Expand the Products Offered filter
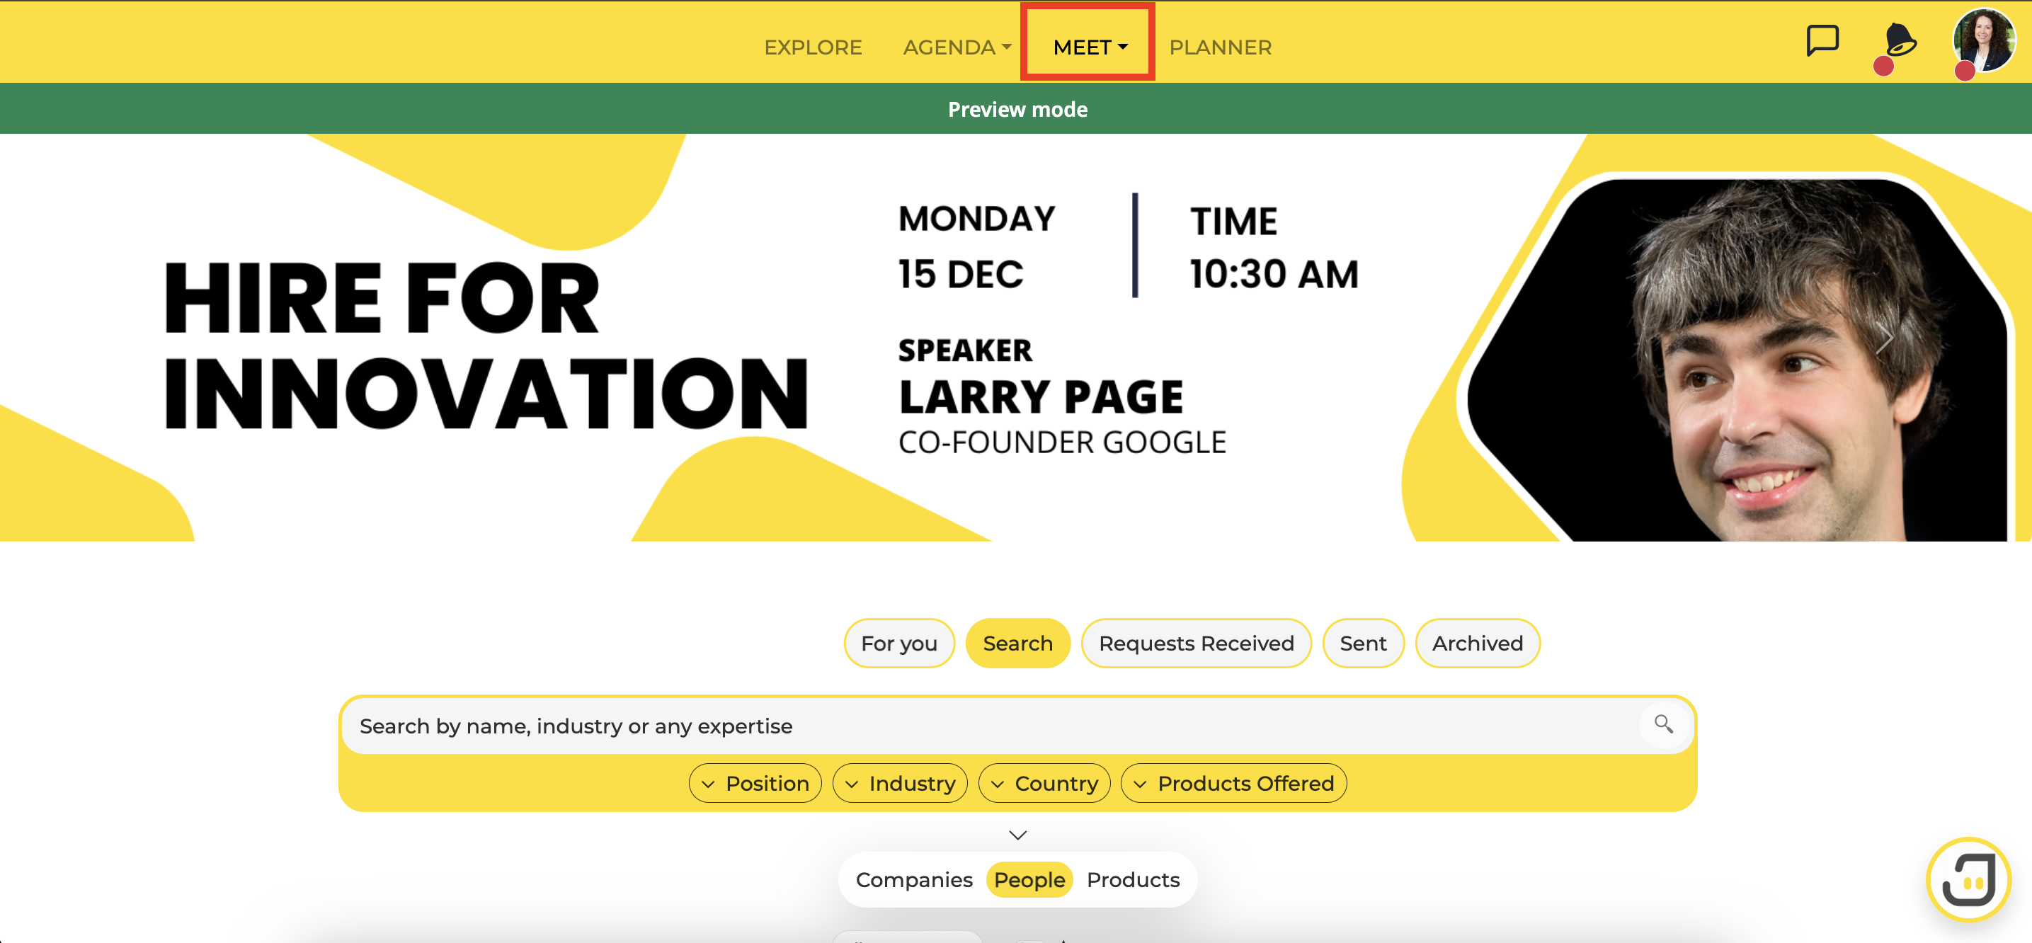2032x943 pixels. (1233, 783)
